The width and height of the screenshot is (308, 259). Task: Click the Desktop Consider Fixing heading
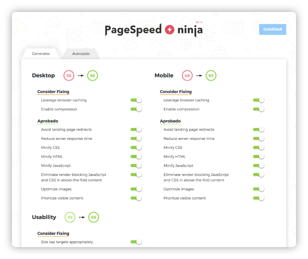pyautogui.click(x=53, y=92)
